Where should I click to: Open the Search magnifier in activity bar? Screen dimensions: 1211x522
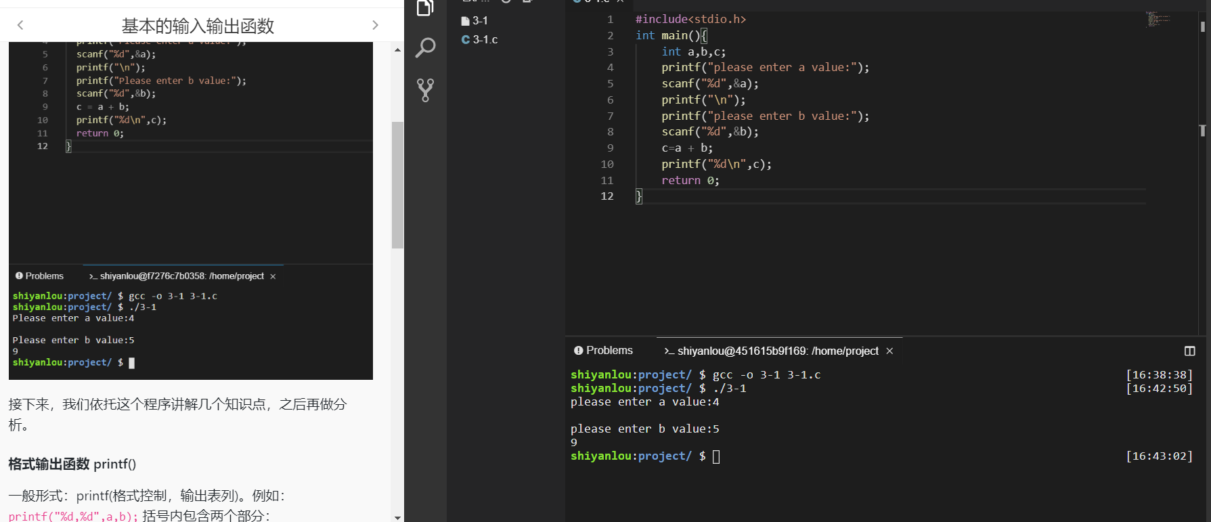click(425, 47)
